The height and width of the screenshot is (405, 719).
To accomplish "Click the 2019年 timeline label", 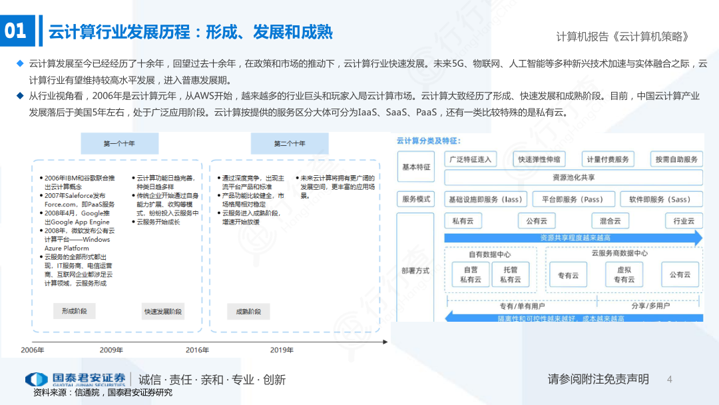I will pos(282,350).
